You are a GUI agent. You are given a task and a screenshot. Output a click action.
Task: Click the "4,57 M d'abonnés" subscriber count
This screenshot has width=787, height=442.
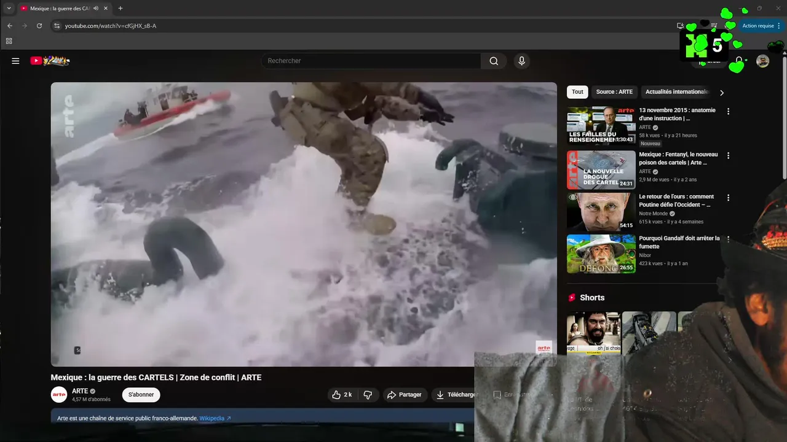[91, 400]
